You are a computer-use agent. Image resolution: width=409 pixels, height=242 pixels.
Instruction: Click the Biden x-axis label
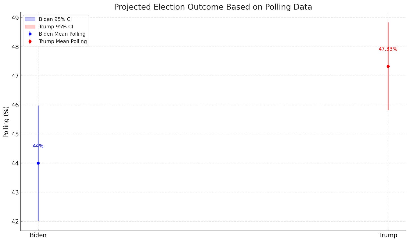[x=38, y=235]
